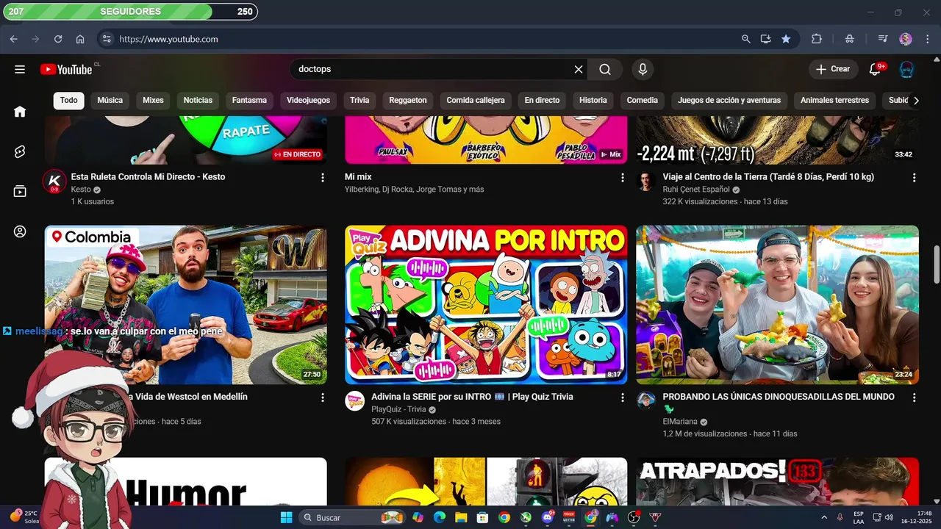Open YouTube notifications bell
The height and width of the screenshot is (529, 941).
coord(875,69)
